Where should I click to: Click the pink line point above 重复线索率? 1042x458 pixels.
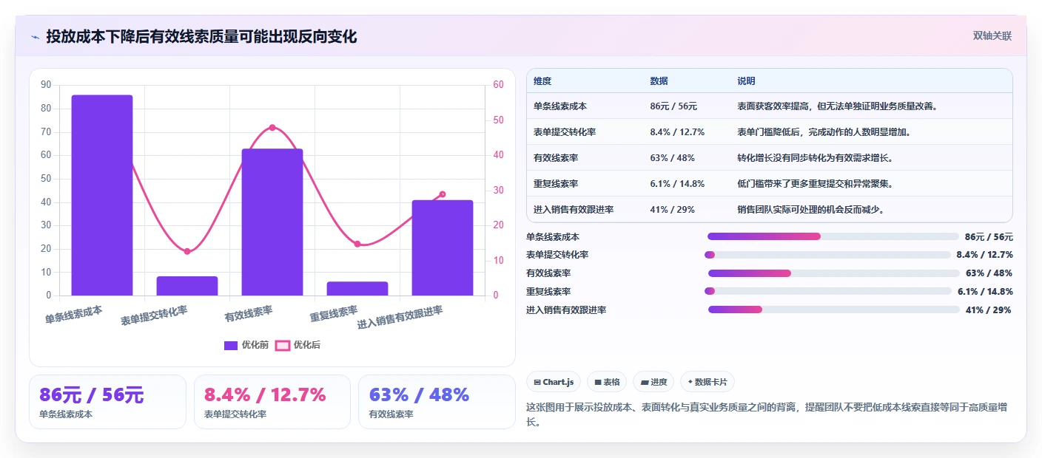(357, 244)
